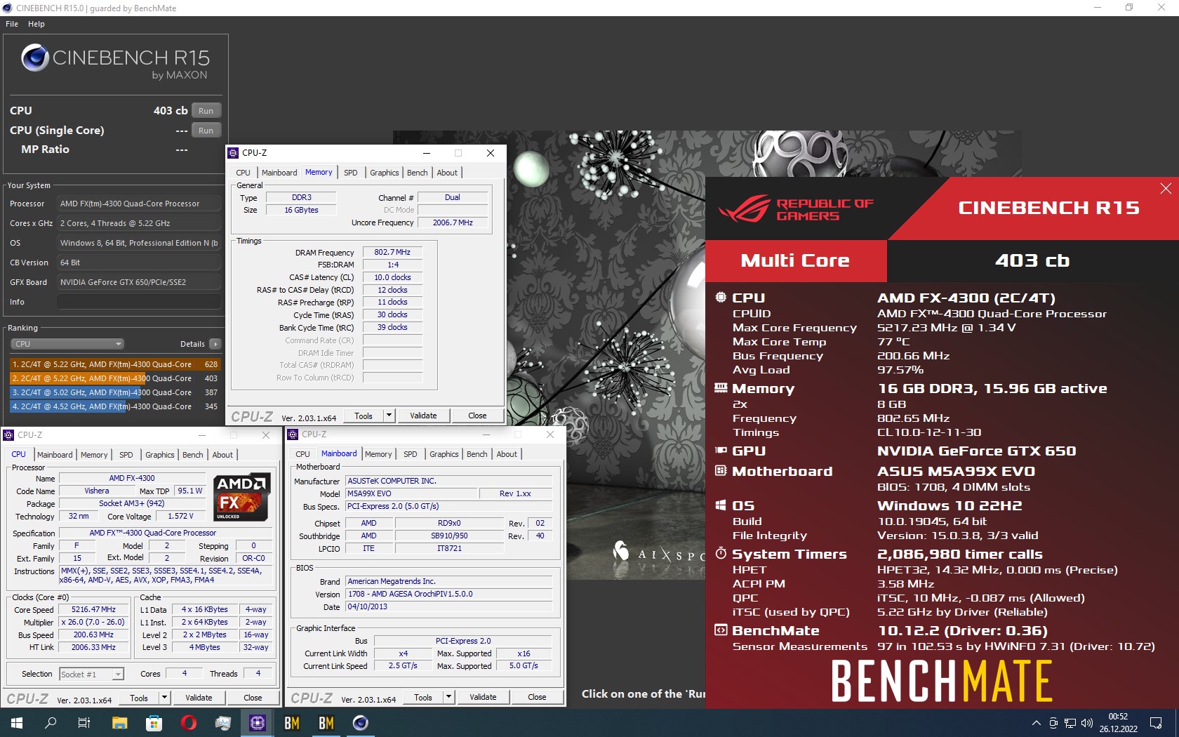1179x737 pixels.
Task: Click Tools button in Memory CPU-Z window
Action: (x=364, y=416)
